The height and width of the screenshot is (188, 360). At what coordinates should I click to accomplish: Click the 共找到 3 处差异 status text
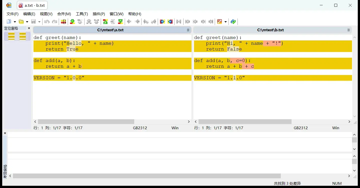point(287,183)
